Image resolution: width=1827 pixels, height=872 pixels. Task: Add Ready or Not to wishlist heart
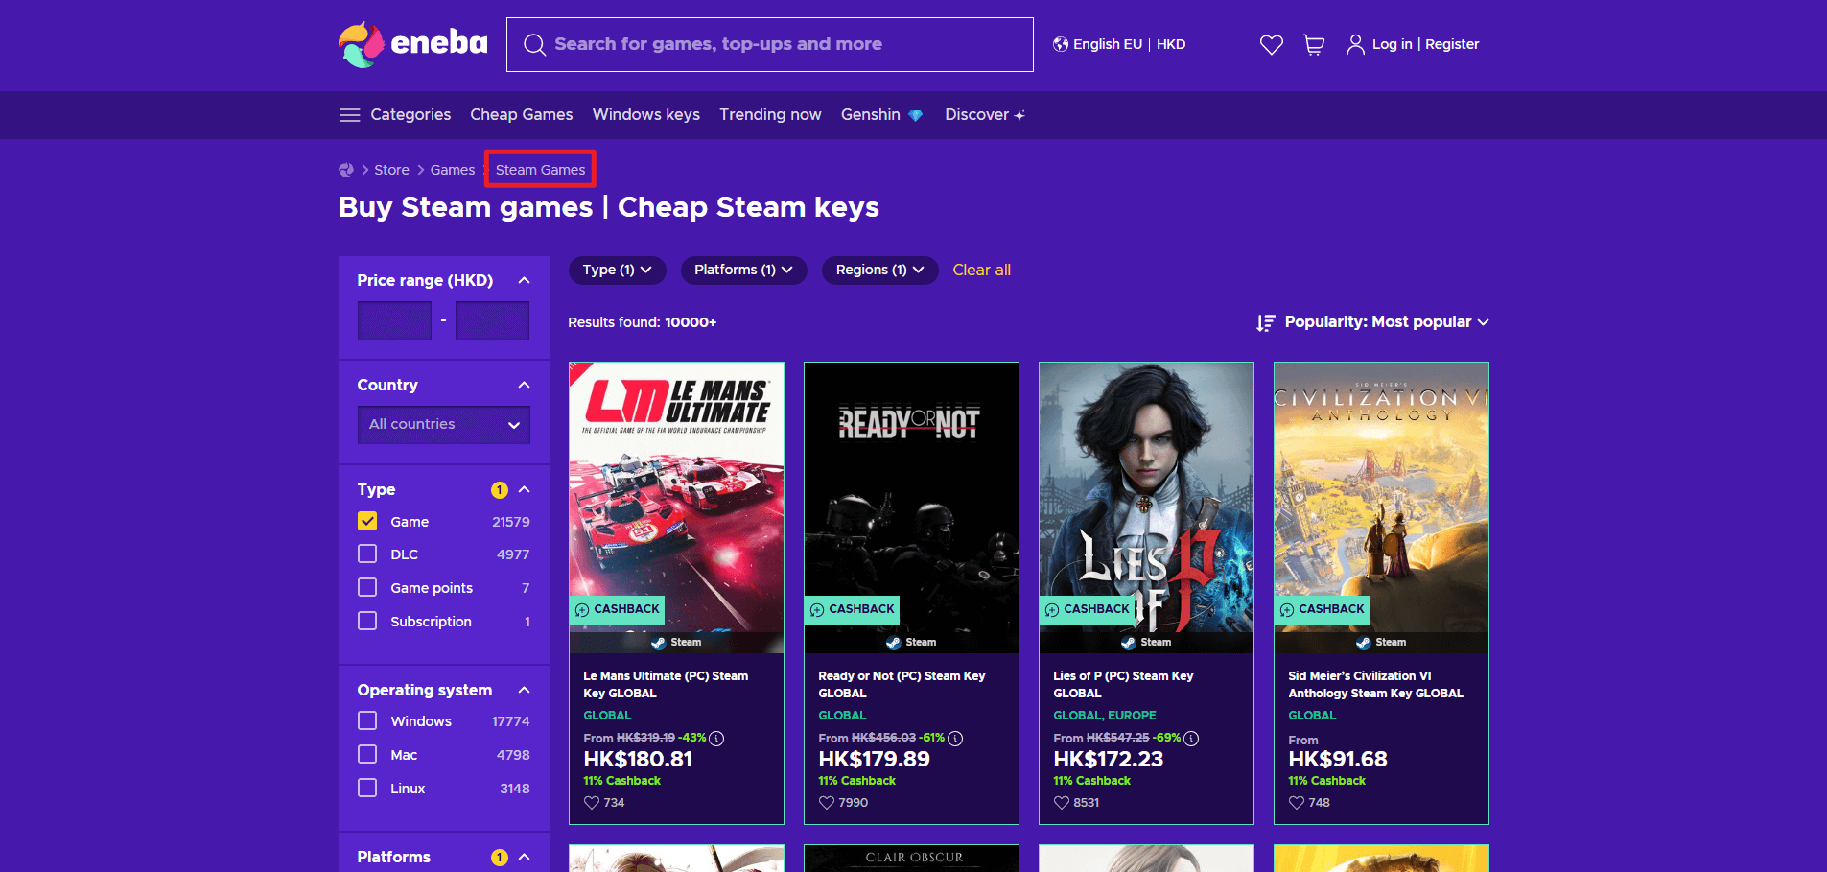pos(827,803)
